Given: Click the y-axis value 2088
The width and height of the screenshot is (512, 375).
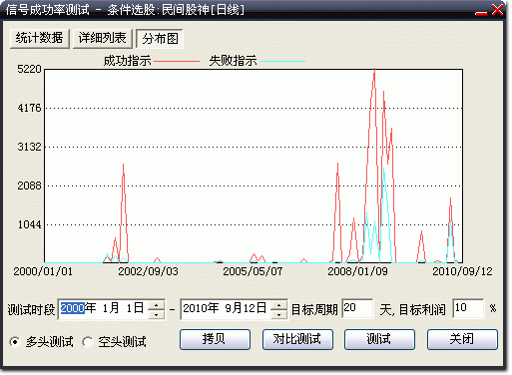Looking at the screenshot, I should pos(29,186).
